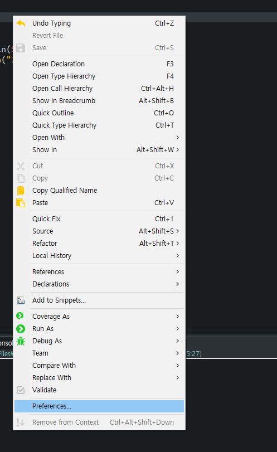
Task: Click the Debug As green bug icon
Action: (21, 341)
